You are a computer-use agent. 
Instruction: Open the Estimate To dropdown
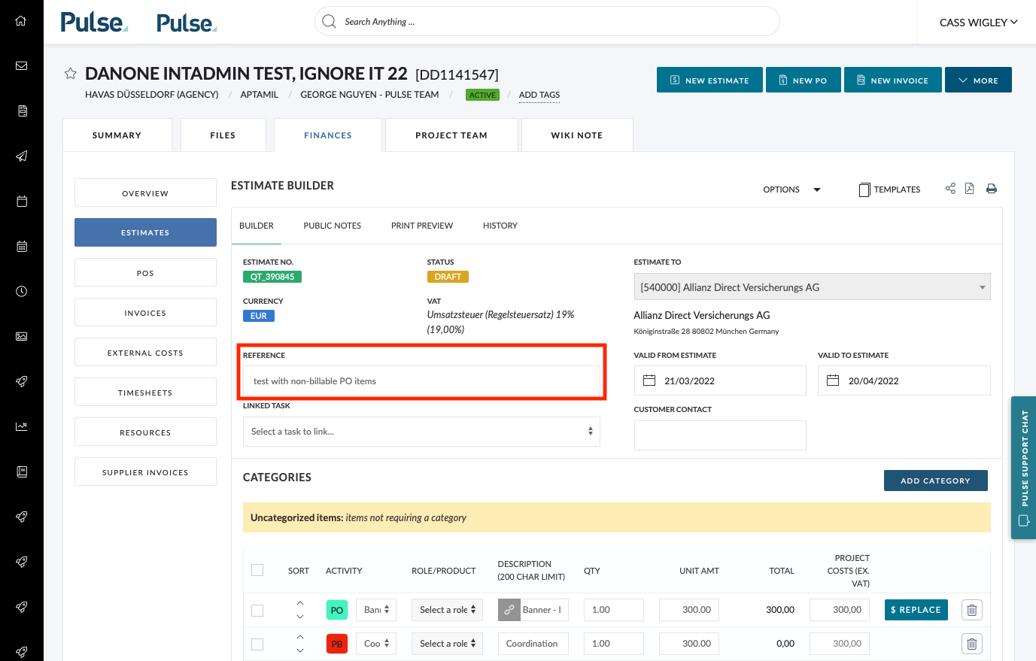(x=812, y=287)
